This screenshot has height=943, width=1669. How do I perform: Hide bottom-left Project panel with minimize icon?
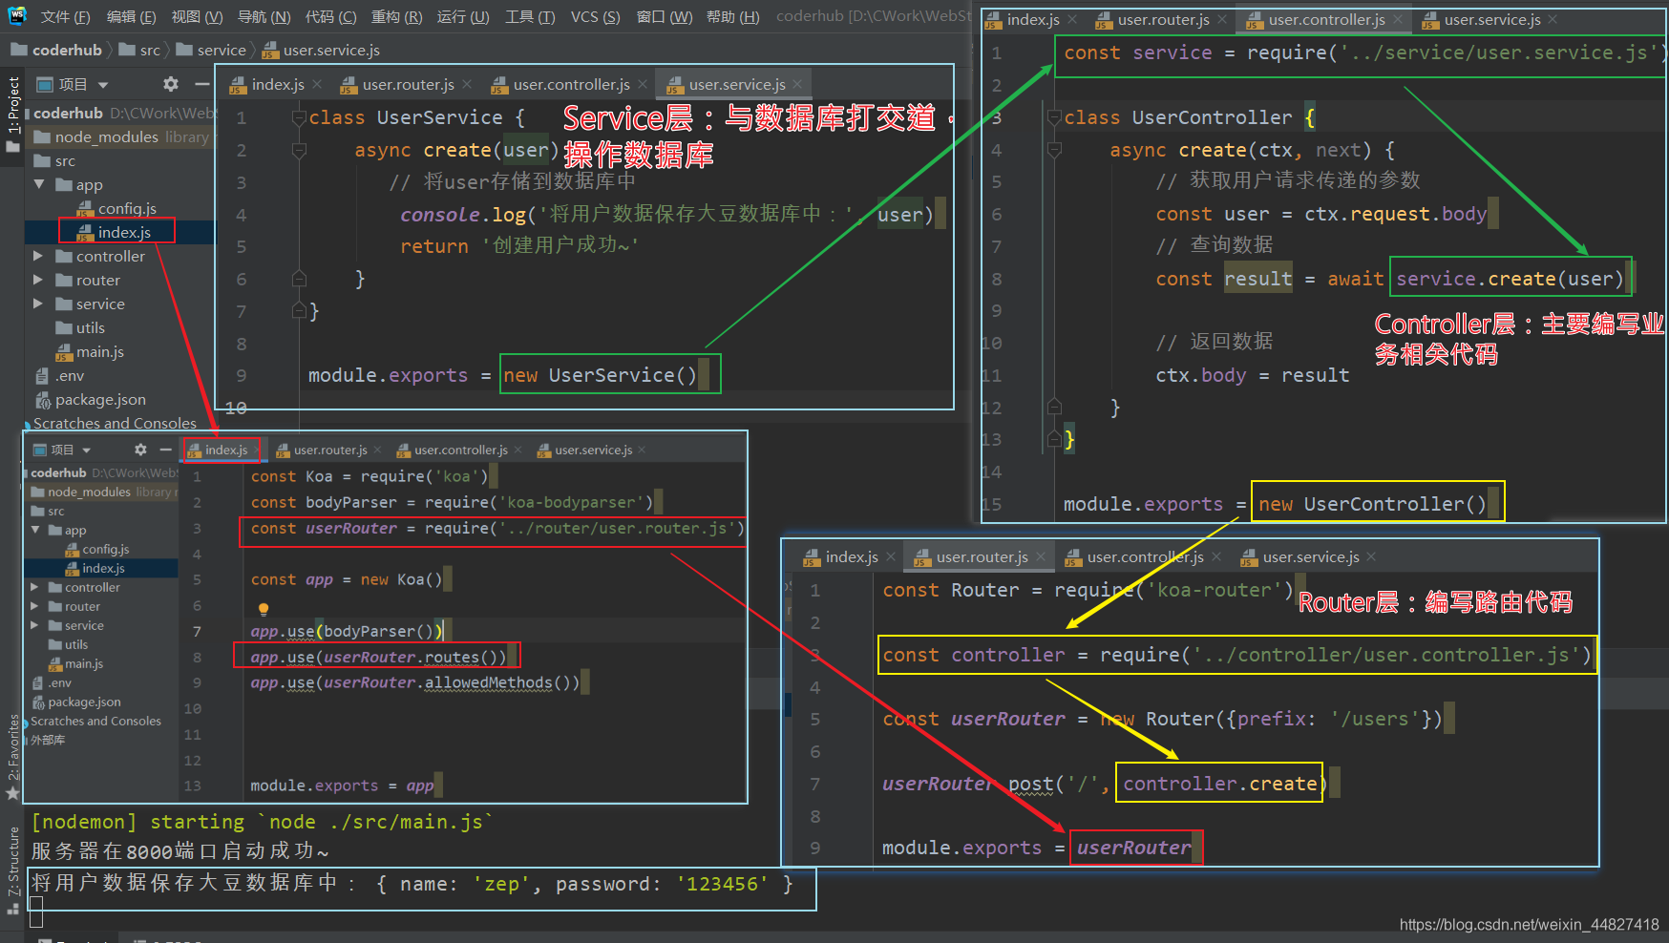click(x=165, y=450)
